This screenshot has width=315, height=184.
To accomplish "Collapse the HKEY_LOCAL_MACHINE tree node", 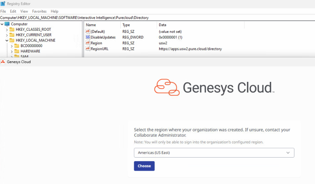I will pyautogui.click(x=7, y=40).
